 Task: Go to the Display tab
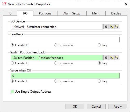pos(116,13)
